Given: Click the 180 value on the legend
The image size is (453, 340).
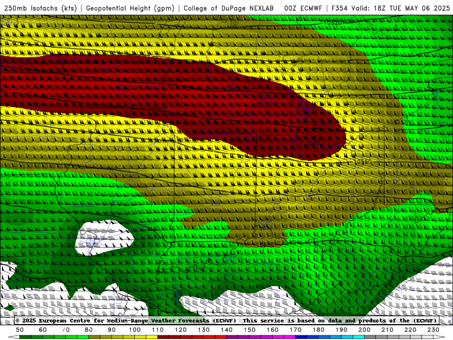Looking at the screenshot, I should click(x=319, y=330).
